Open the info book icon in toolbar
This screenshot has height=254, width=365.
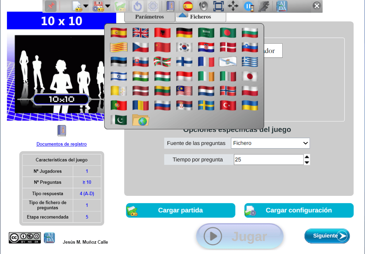pyautogui.click(x=170, y=6)
